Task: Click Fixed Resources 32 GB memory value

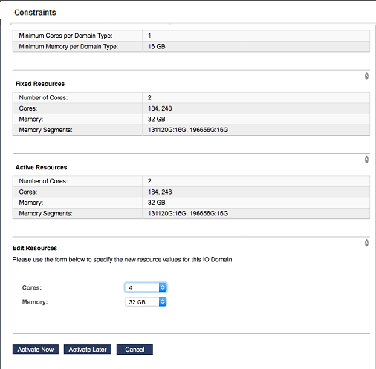Action: click(x=157, y=120)
